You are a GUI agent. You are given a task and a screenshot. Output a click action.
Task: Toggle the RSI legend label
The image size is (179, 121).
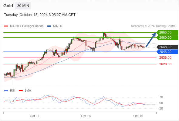(12, 91)
